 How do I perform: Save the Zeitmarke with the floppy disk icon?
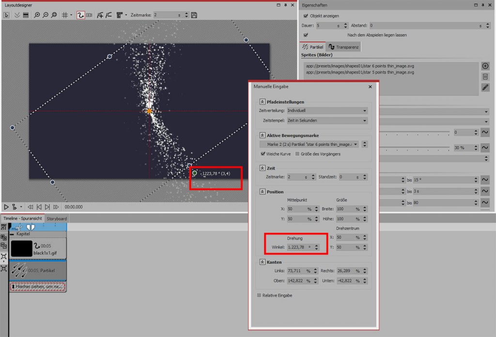pyautogui.click(x=194, y=15)
